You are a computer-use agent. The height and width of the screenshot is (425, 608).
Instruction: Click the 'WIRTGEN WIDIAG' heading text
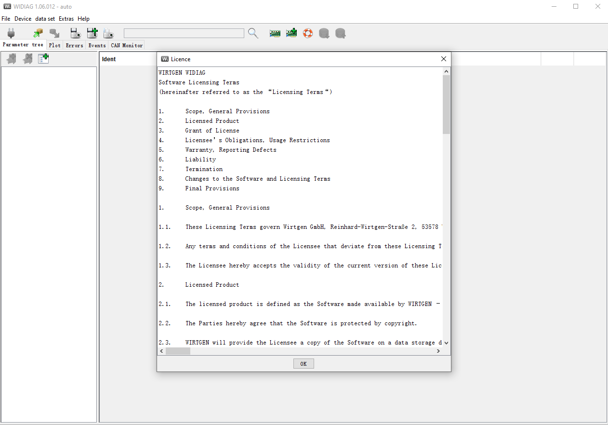[182, 73]
